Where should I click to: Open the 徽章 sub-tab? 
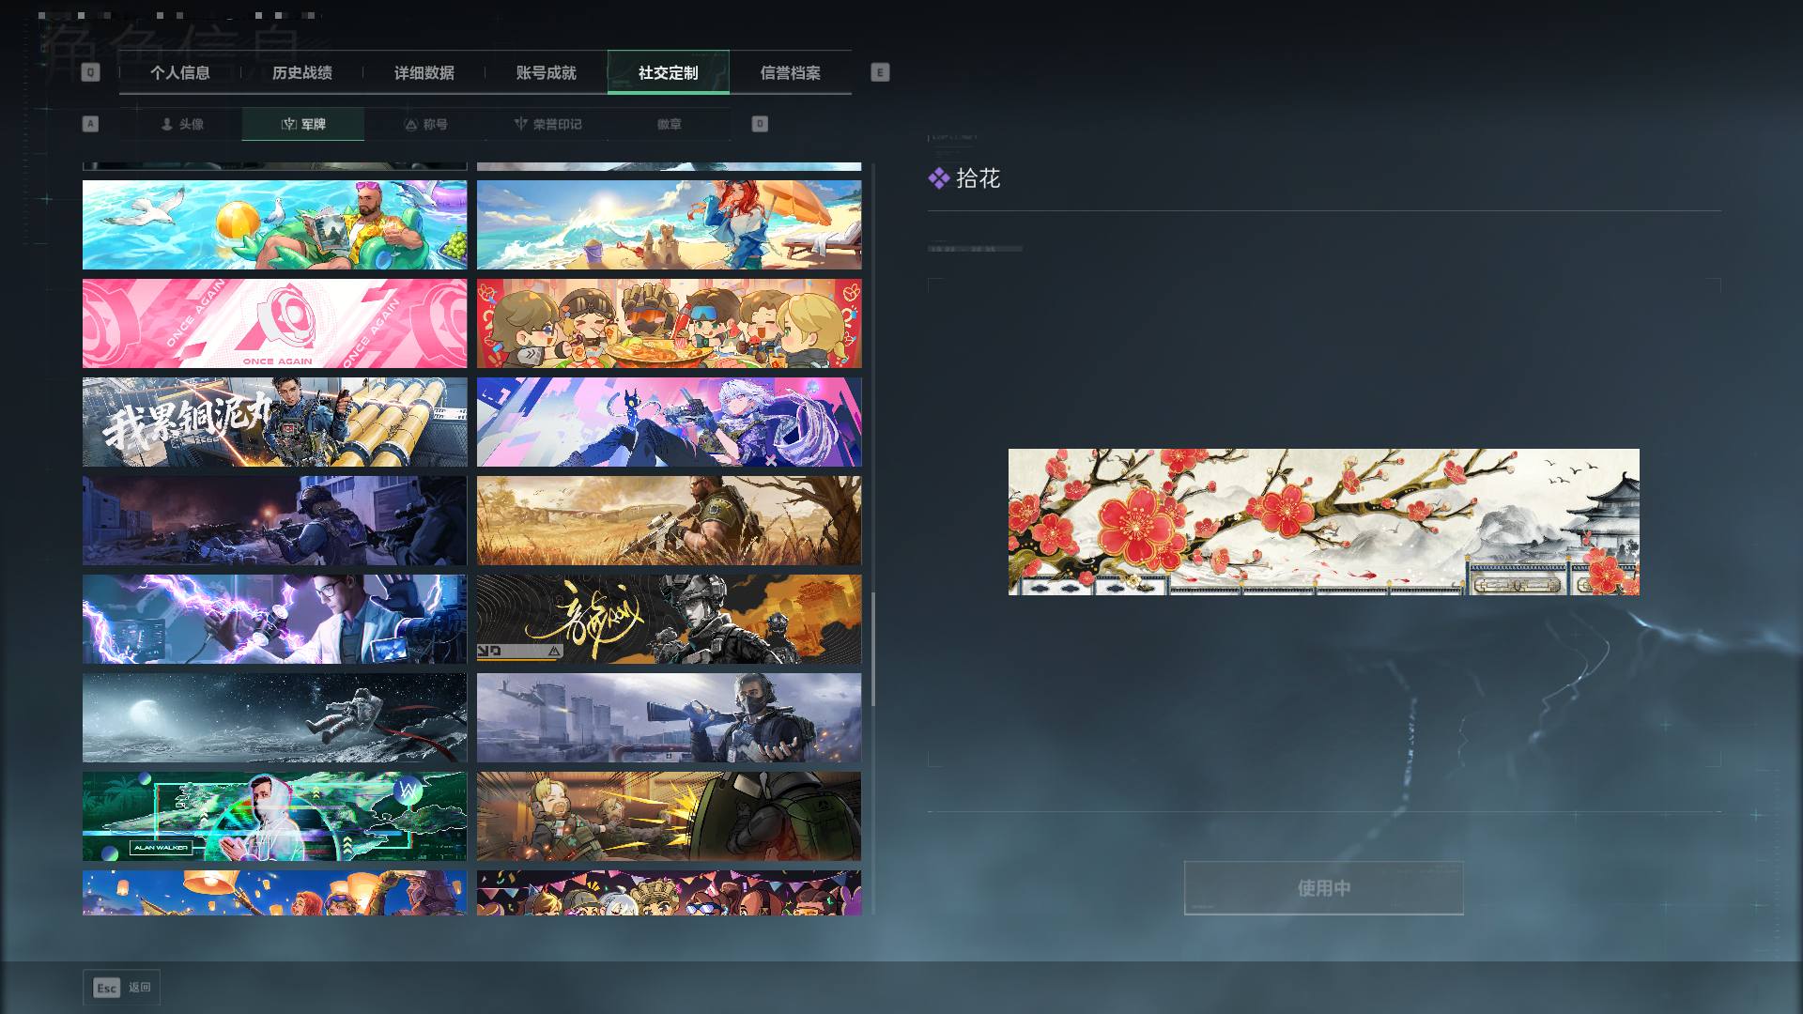[x=670, y=124]
